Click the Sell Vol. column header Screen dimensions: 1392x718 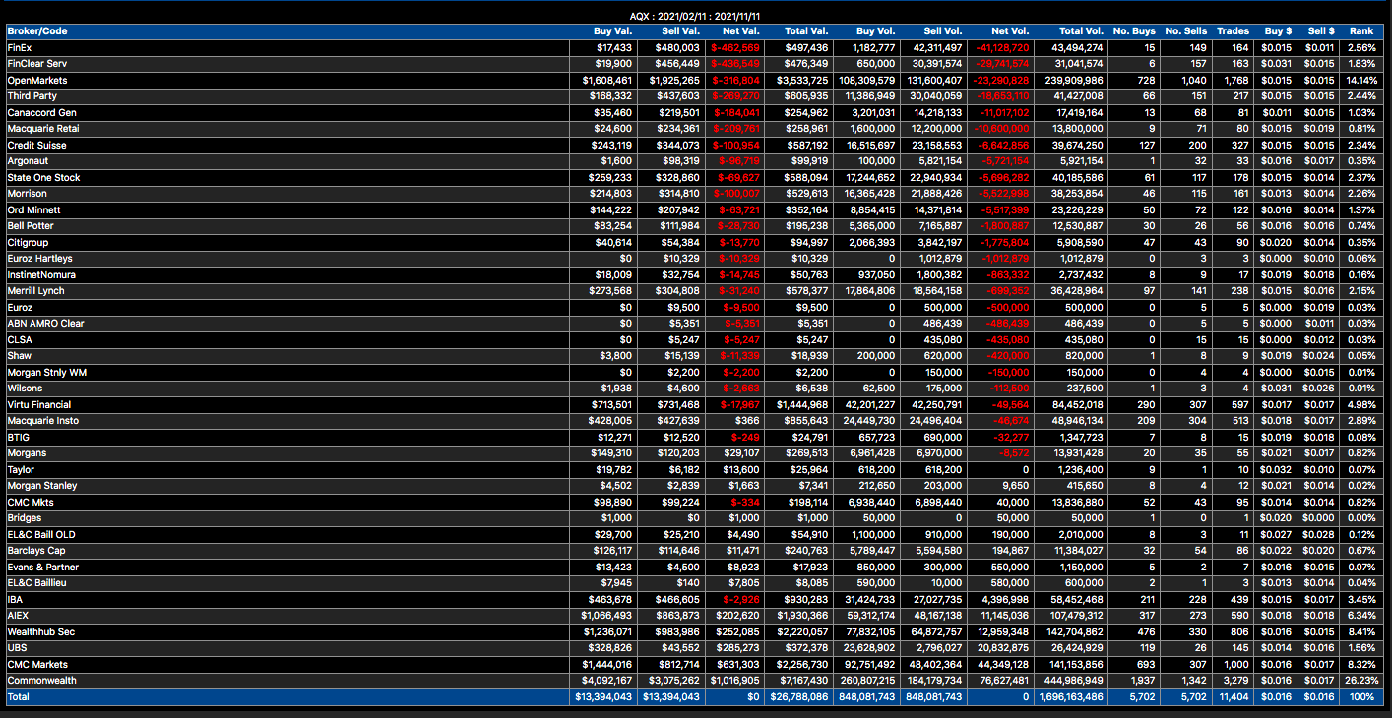point(943,31)
